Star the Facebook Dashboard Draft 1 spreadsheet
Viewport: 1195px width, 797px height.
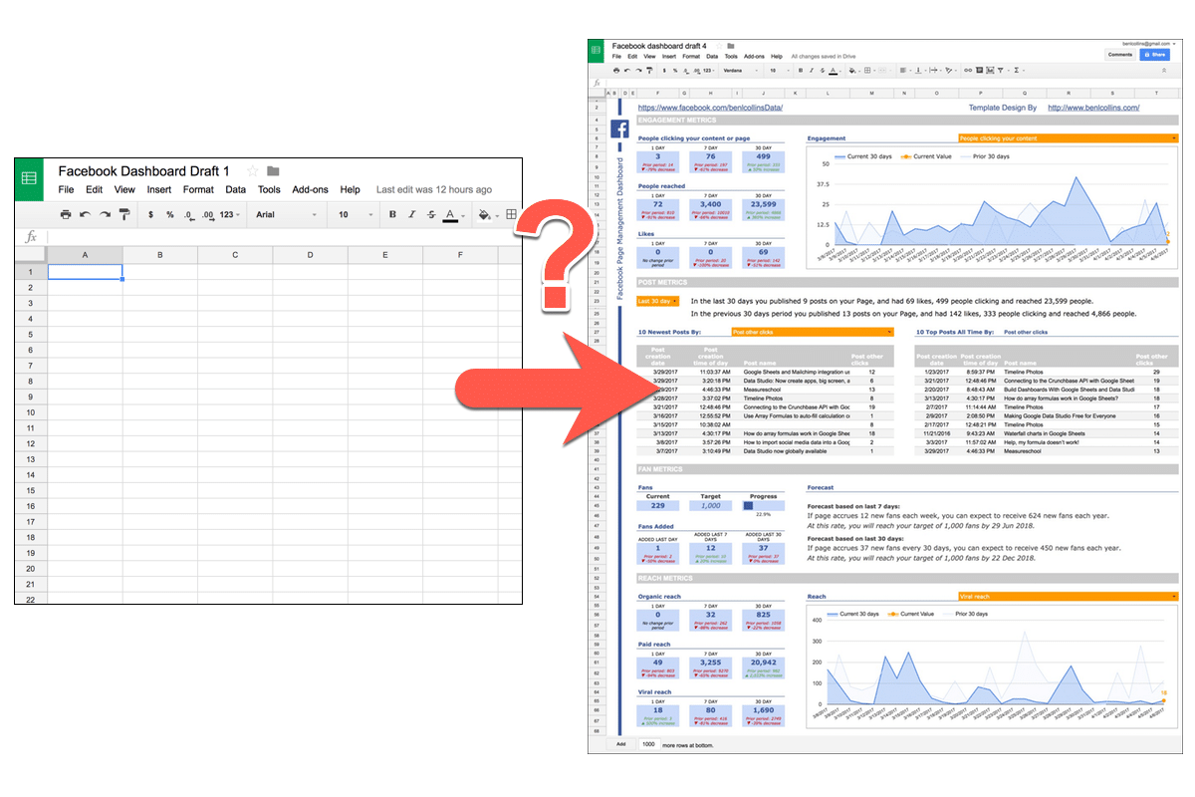(254, 170)
